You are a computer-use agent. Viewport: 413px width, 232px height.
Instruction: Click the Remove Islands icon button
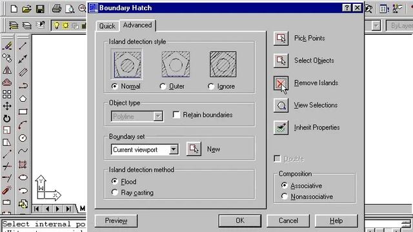click(x=281, y=83)
